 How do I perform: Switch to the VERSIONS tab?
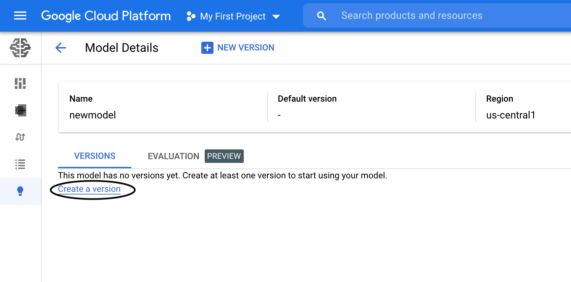pyautogui.click(x=95, y=156)
